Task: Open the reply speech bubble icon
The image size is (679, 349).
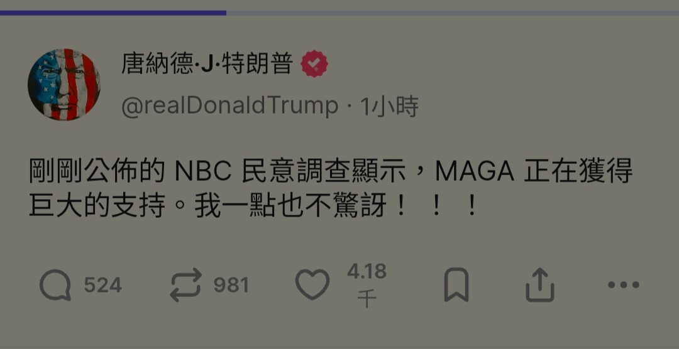Action: pos(55,284)
